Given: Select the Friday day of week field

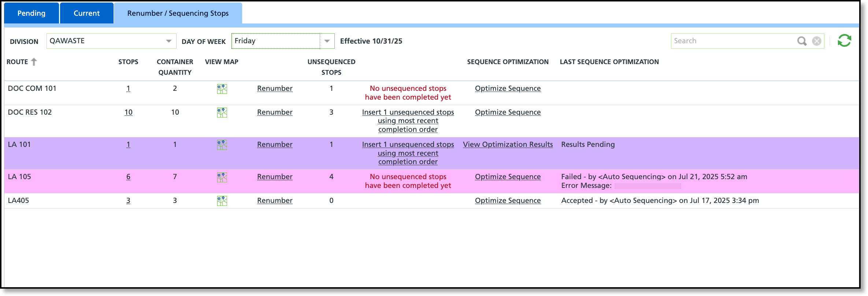Looking at the screenshot, I should click(276, 41).
